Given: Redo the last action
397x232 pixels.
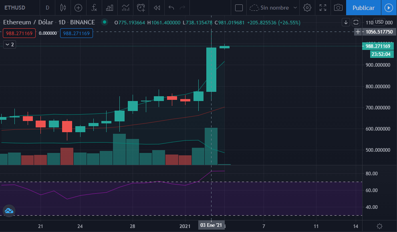Looking at the screenshot, I should coord(182,8).
